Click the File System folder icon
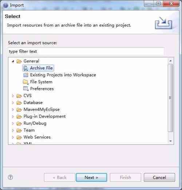This screenshot has height=190, width=182. point(26,82)
